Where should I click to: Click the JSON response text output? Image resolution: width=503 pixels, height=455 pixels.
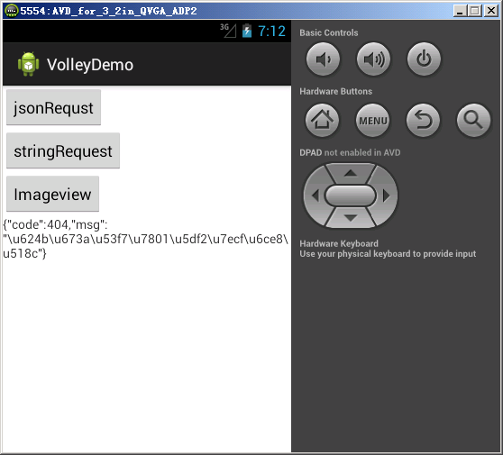[x=146, y=239]
